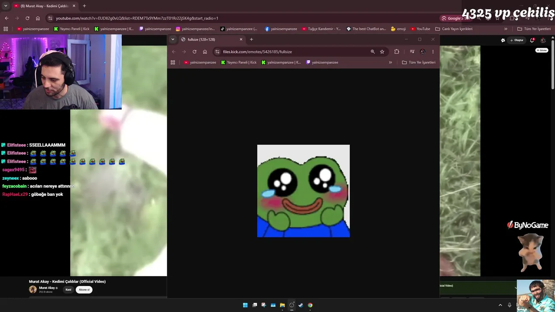Open media controls in the emote window
The image size is (555, 312).
412,52
